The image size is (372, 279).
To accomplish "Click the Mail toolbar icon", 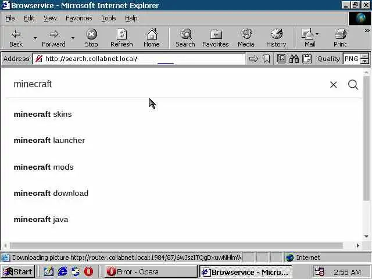I will pos(308,38).
